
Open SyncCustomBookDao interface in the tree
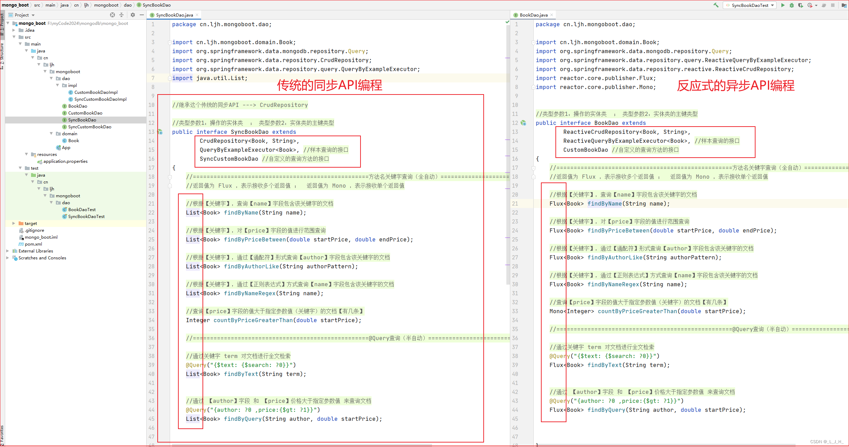[87, 127]
